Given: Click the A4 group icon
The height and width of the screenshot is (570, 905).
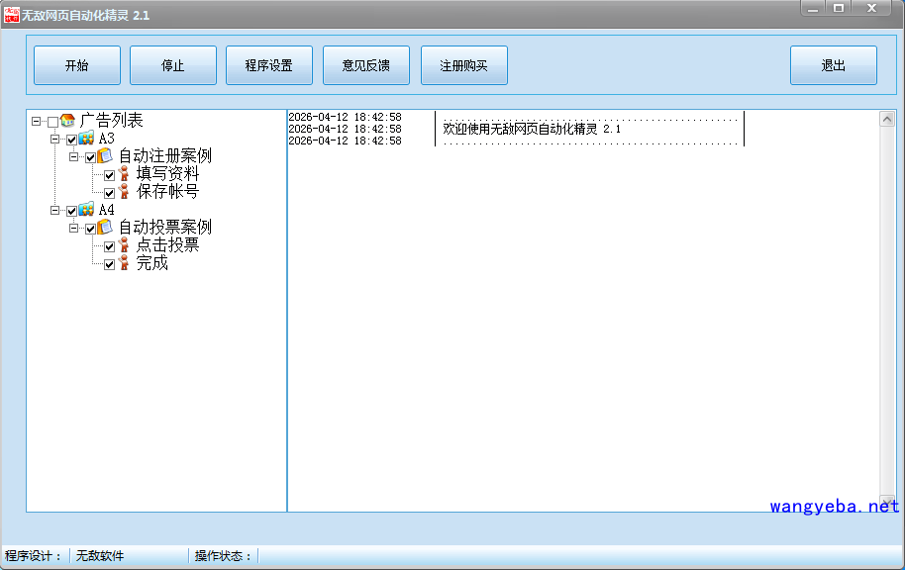Looking at the screenshot, I should tap(86, 210).
